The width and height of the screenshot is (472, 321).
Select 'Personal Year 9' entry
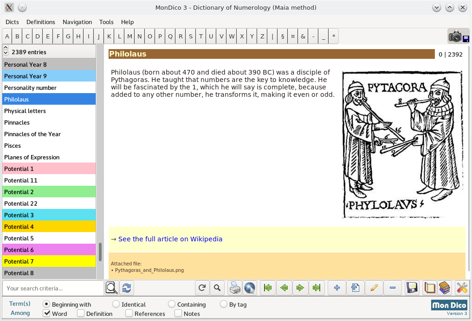[x=49, y=76]
